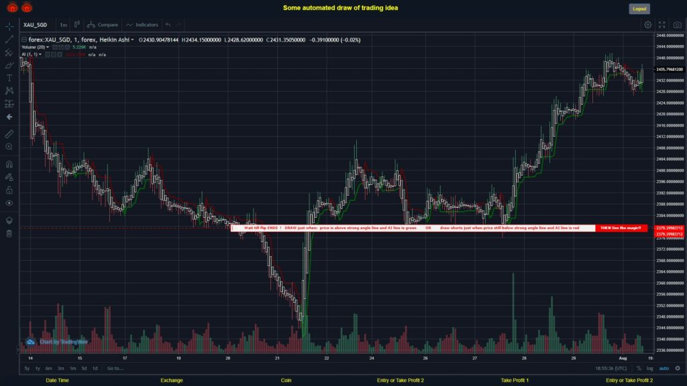The height and width of the screenshot is (386, 687).
Task: Click the second red logo icon
Action: point(27,7)
